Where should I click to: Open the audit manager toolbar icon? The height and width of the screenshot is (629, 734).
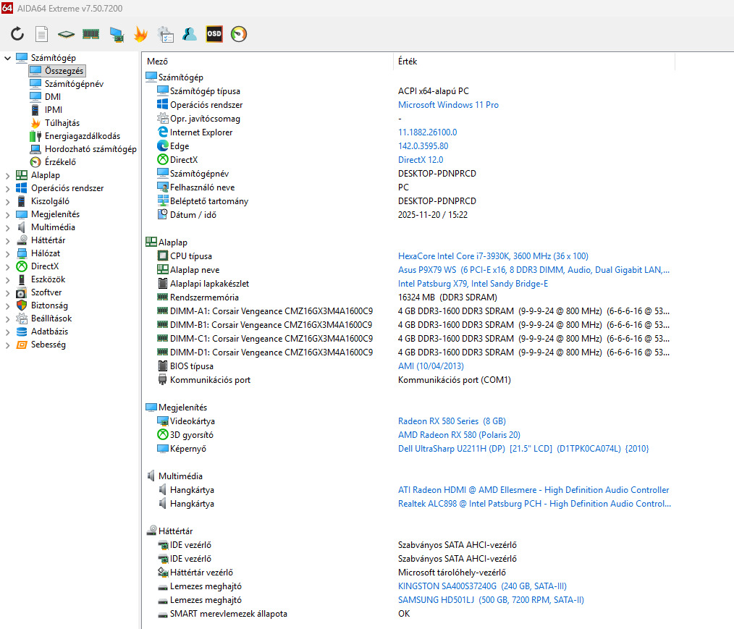pos(165,34)
